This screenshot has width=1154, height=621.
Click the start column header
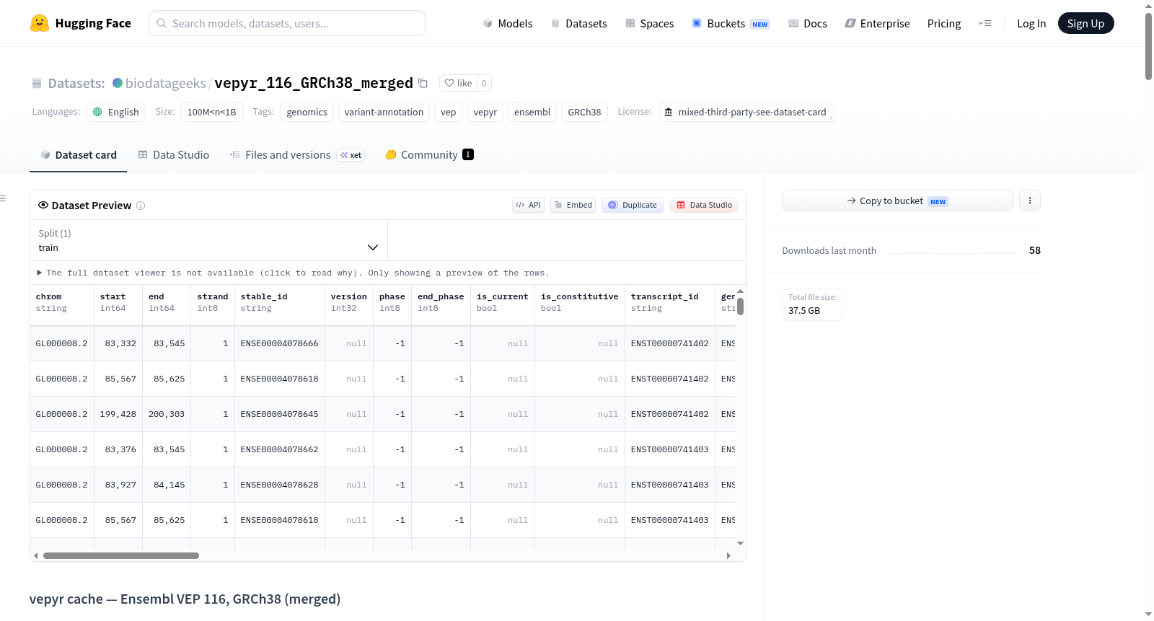pos(118,302)
